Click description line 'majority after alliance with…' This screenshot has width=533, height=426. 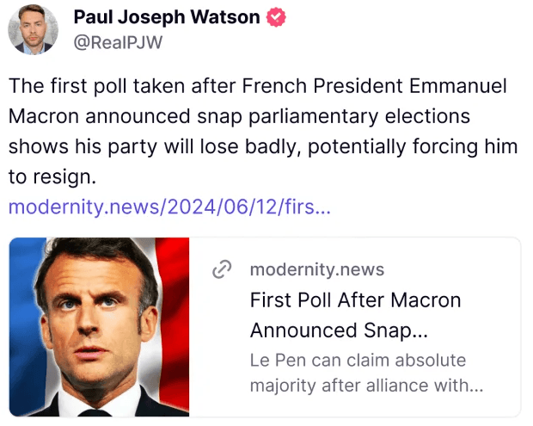pos(366,386)
